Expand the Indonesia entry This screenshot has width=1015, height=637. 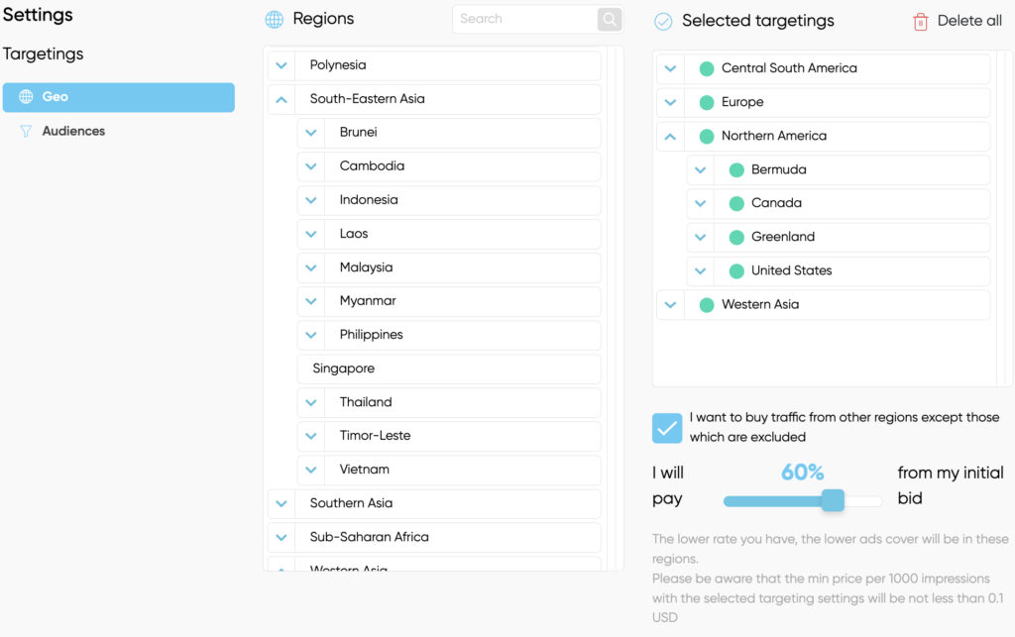coord(311,200)
